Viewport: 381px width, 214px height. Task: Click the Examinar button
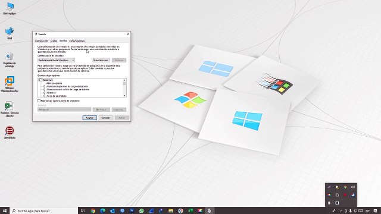(x=119, y=109)
